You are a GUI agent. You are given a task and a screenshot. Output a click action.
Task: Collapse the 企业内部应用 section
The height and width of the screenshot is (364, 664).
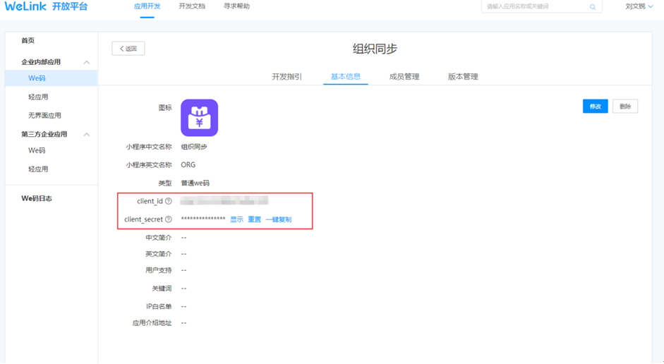tap(87, 62)
